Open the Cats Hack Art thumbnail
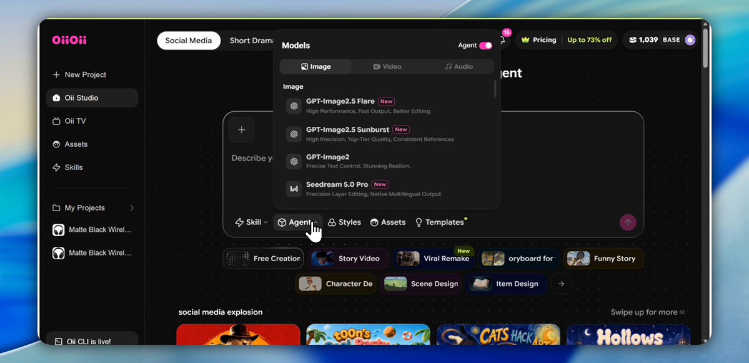749x363 pixels. pyautogui.click(x=499, y=334)
